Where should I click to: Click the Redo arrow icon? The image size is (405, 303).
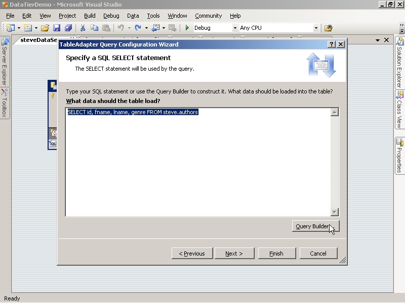pos(138,28)
